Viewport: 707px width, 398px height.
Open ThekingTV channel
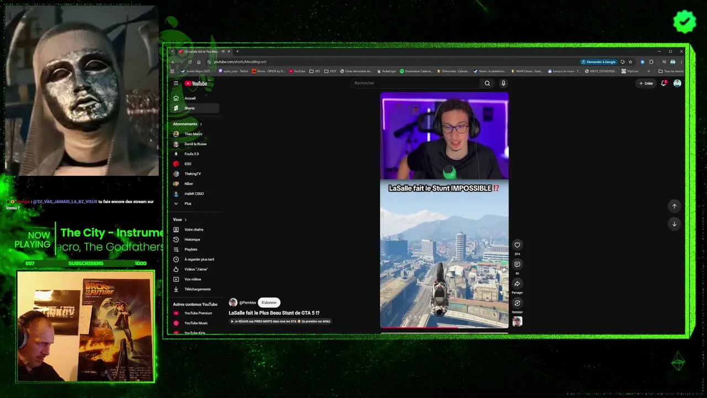pyautogui.click(x=194, y=174)
